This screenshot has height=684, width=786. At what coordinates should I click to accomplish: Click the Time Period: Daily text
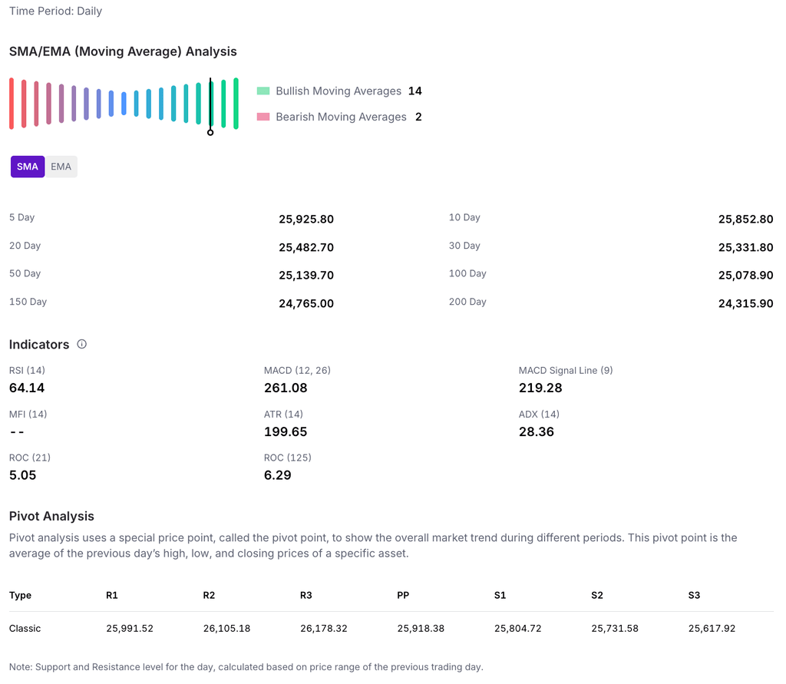pos(55,12)
